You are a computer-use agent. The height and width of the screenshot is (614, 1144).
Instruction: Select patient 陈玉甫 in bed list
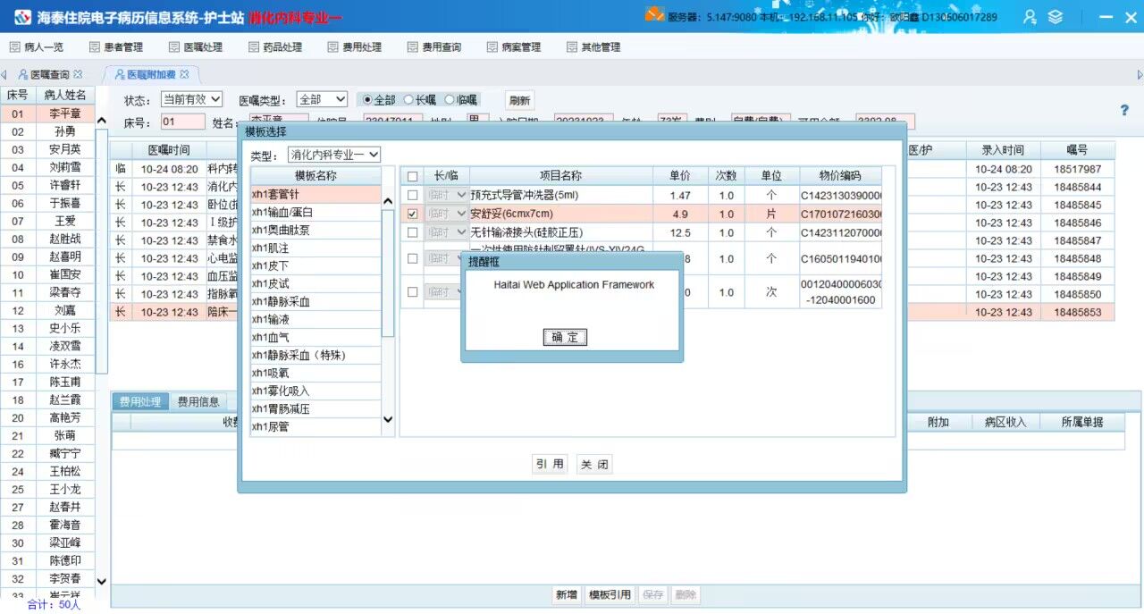tap(65, 382)
